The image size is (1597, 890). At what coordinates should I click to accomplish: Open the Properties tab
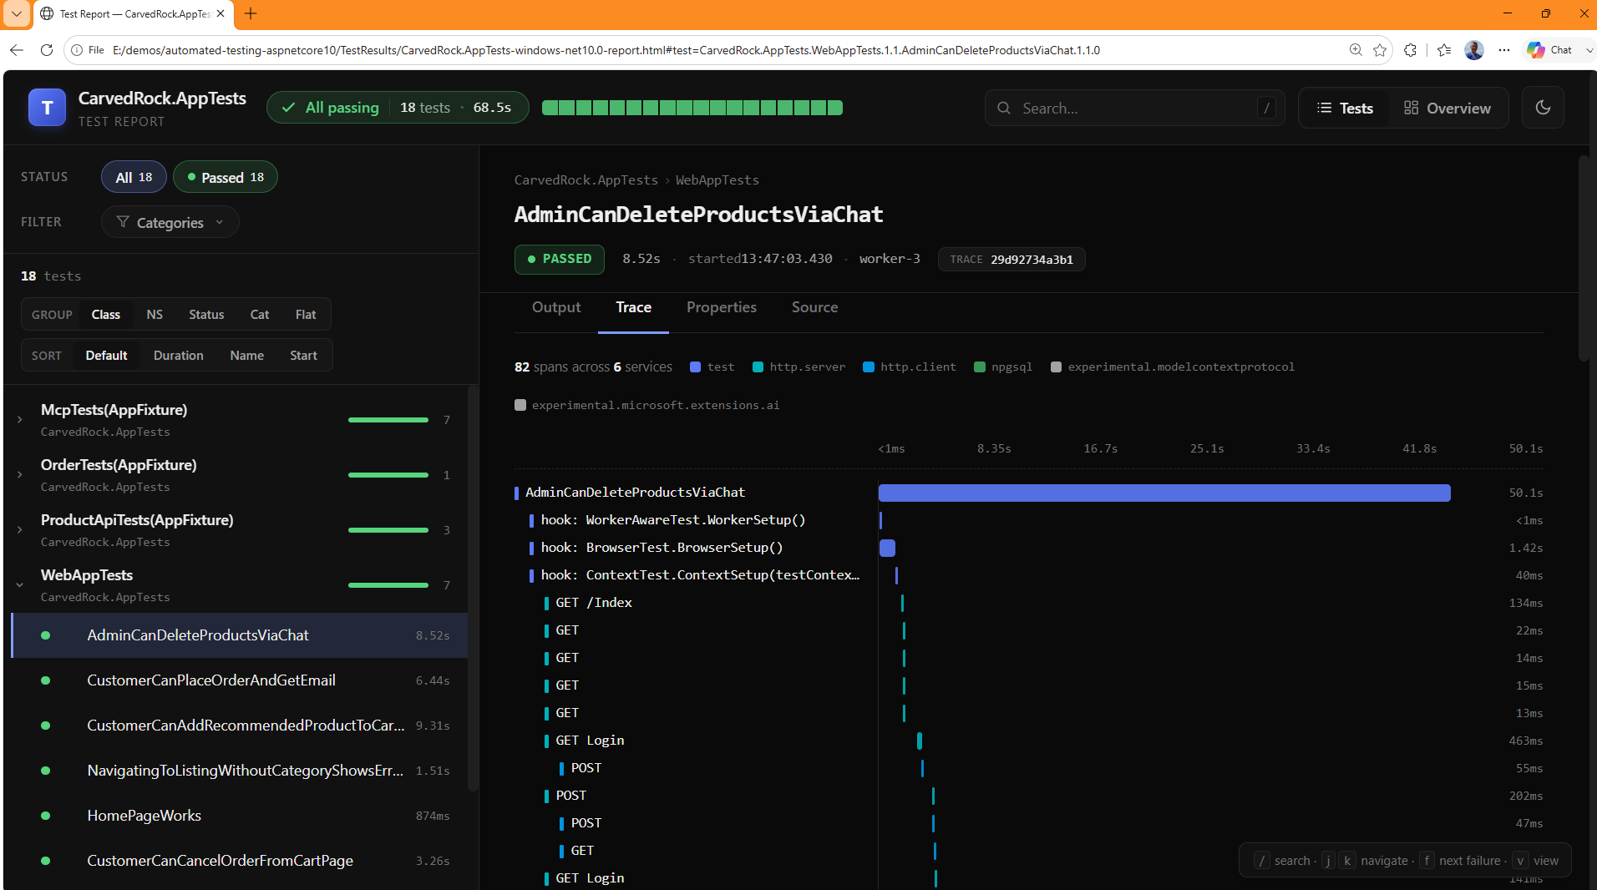[722, 307]
